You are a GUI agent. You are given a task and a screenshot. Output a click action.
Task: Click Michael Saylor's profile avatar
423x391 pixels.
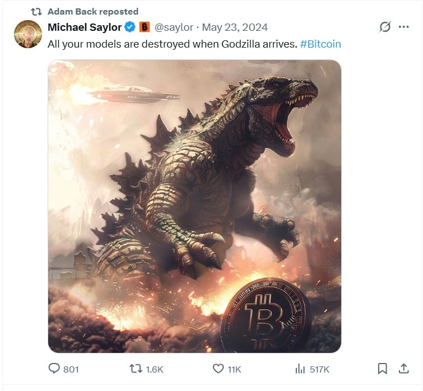[27, 34]
